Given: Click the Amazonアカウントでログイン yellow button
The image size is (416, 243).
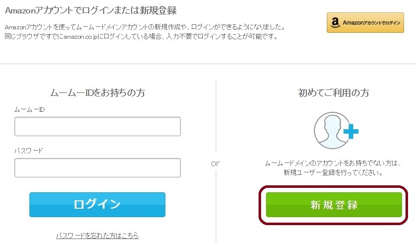Looking at the screenshot, I should tap(365, 22).
